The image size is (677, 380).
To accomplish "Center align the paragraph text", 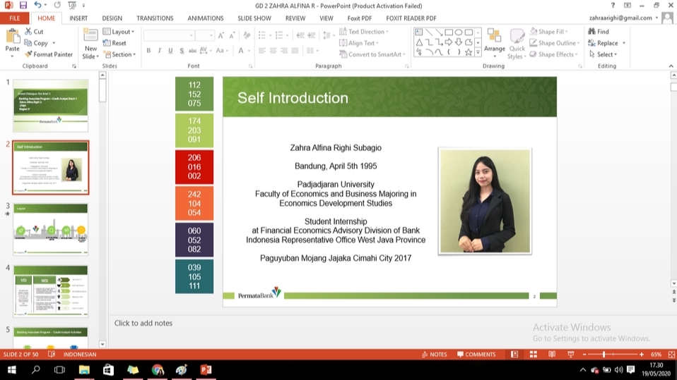I will pyautogui.click(x=273, y=51).
